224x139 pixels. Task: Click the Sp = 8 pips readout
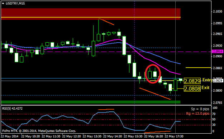(200, 109)
